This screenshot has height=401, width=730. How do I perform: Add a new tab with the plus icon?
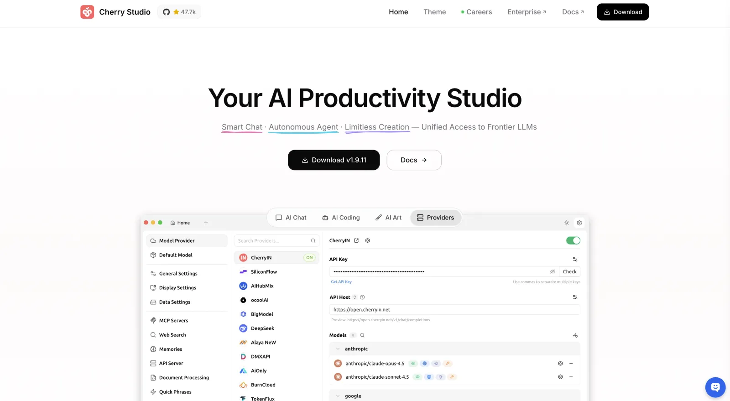(x=206, y=223)
